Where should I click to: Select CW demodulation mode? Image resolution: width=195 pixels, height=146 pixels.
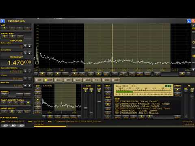pos(58,80)
